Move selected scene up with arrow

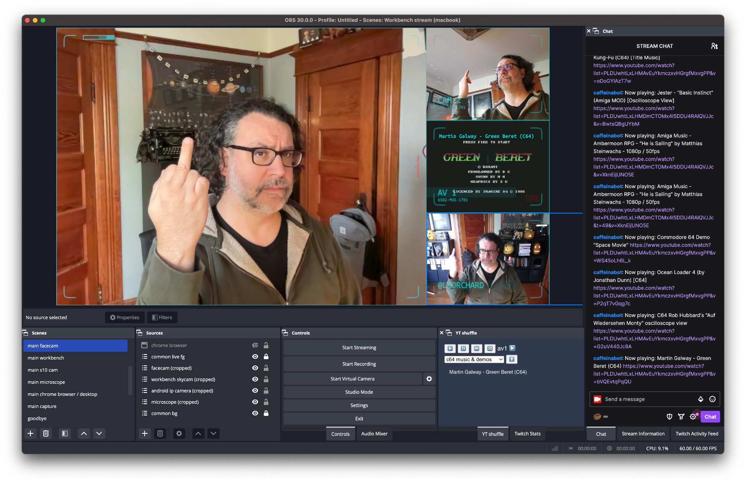click(84, 433)
